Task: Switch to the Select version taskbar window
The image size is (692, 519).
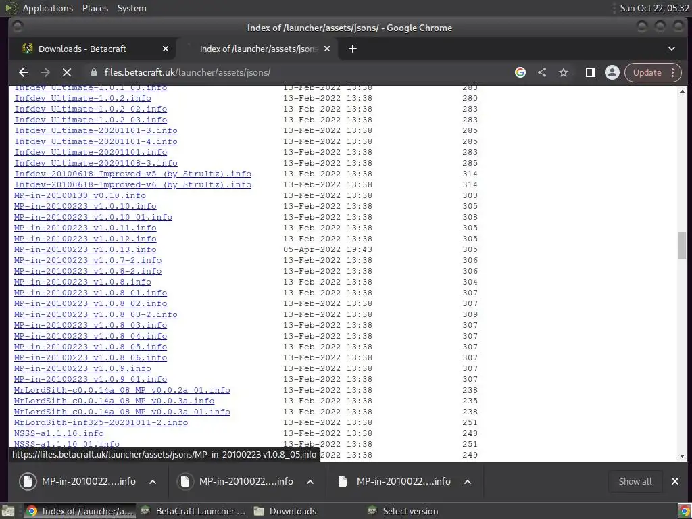Action: (403, 511)
